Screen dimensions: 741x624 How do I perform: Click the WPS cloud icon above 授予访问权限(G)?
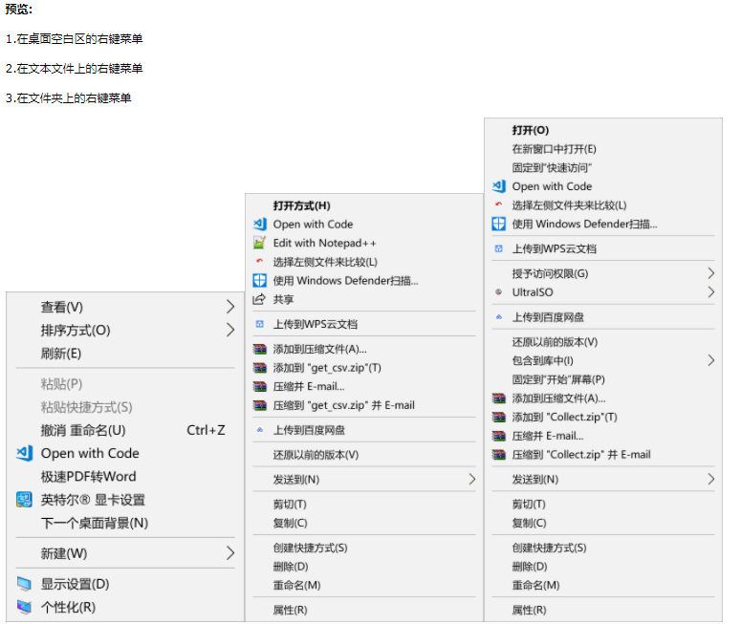click(x=498, y=248)
